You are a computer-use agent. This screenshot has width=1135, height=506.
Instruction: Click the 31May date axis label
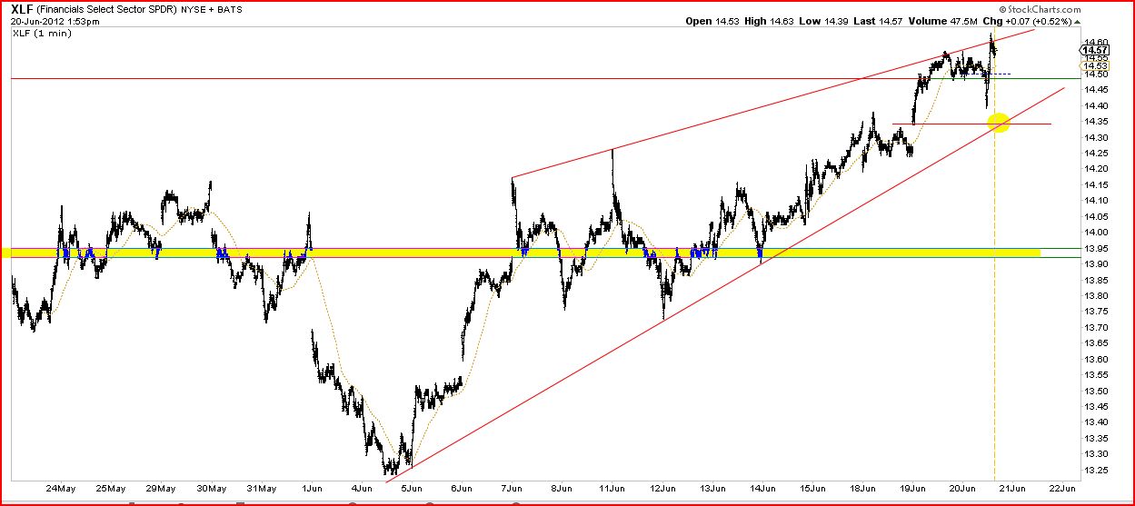[264, 487]
